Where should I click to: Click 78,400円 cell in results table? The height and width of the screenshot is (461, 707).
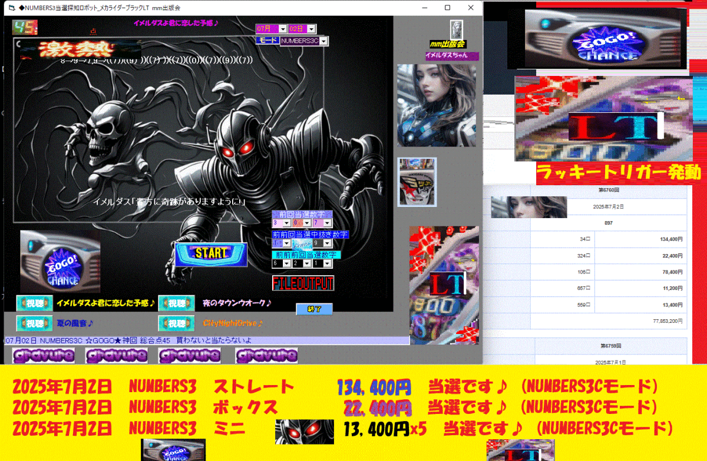(x=672, y=272)
